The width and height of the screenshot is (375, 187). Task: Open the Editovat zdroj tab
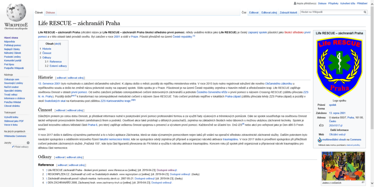click(269, 12)
